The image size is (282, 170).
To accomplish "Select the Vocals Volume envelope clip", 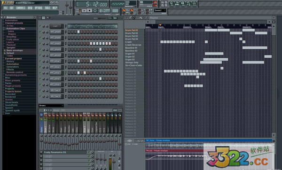I will coord(174,151).
